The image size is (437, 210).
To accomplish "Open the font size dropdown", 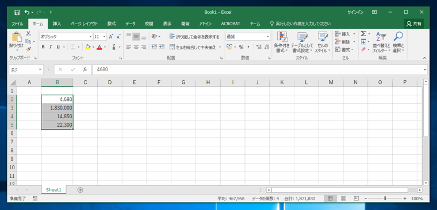I will (x=105, y=37).
